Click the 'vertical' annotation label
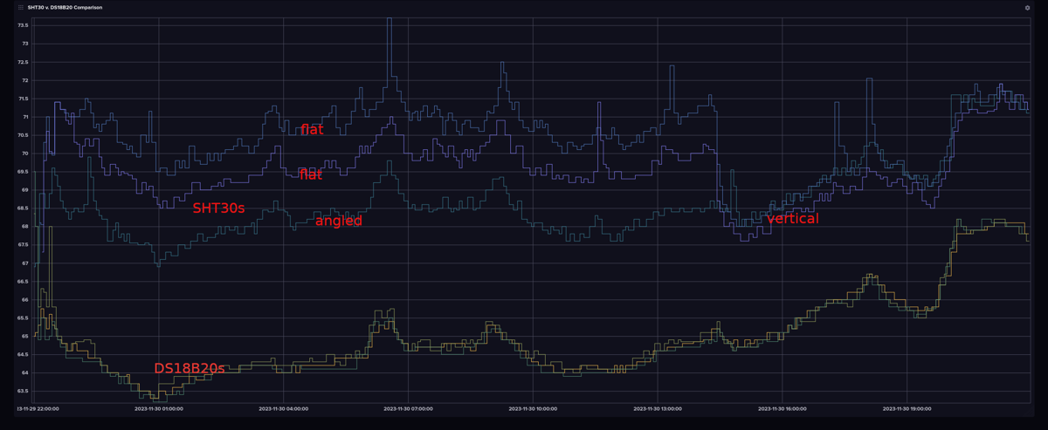The width and height of the screenshot is (1048, 430). click(x=793, y=219)
